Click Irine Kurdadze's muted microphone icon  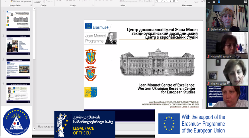[x=208, y=83]
